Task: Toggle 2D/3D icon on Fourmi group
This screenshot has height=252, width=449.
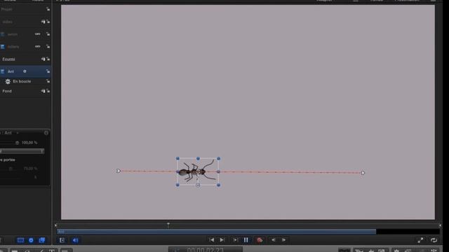Action: 43,59
